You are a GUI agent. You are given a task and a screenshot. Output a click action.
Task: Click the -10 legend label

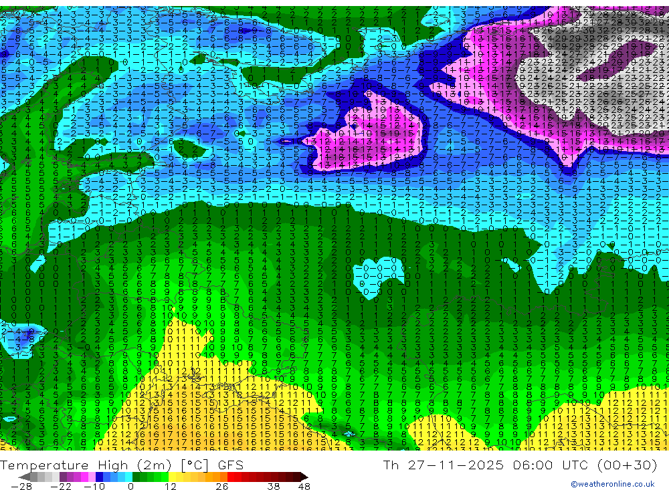pyautogui.click(x=94, y=487)
